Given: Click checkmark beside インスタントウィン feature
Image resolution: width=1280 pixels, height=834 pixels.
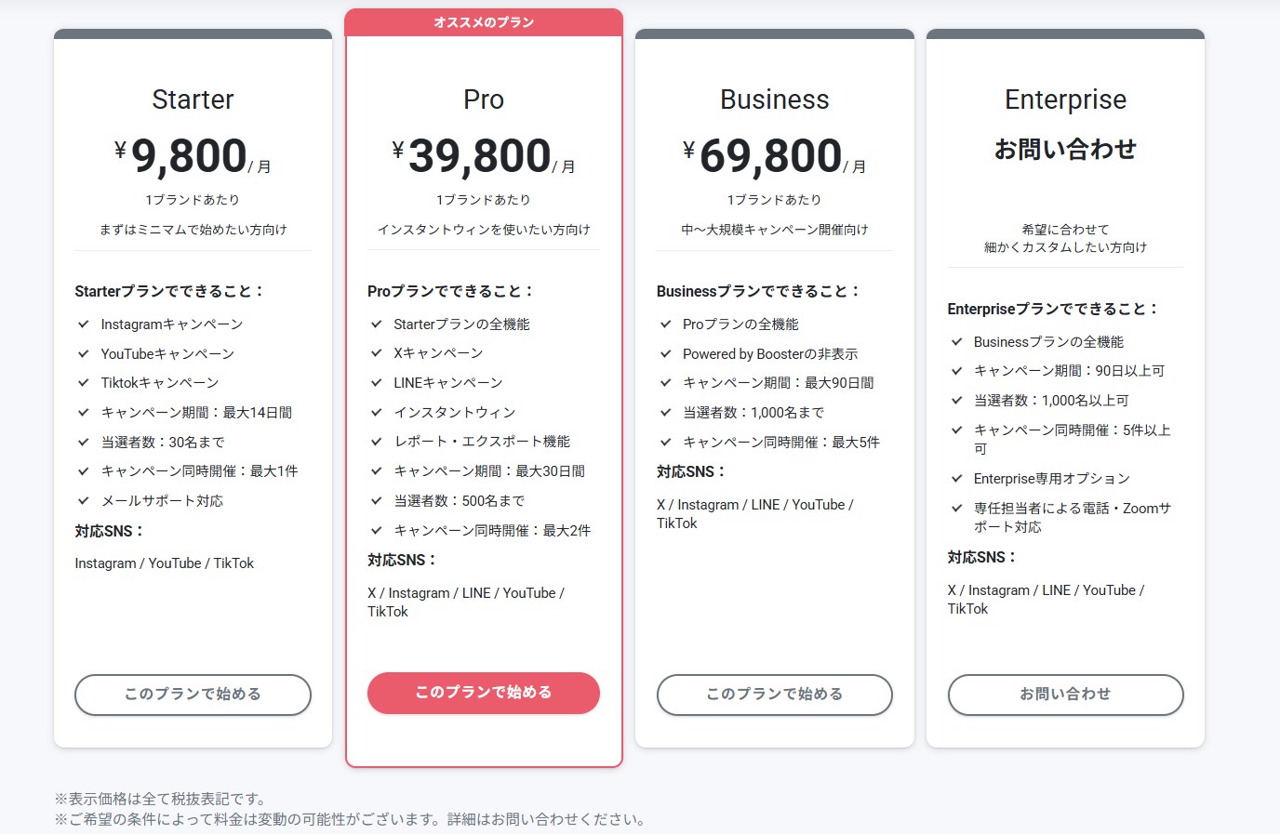Looking at the screenshot, I should tap(377, 413).
